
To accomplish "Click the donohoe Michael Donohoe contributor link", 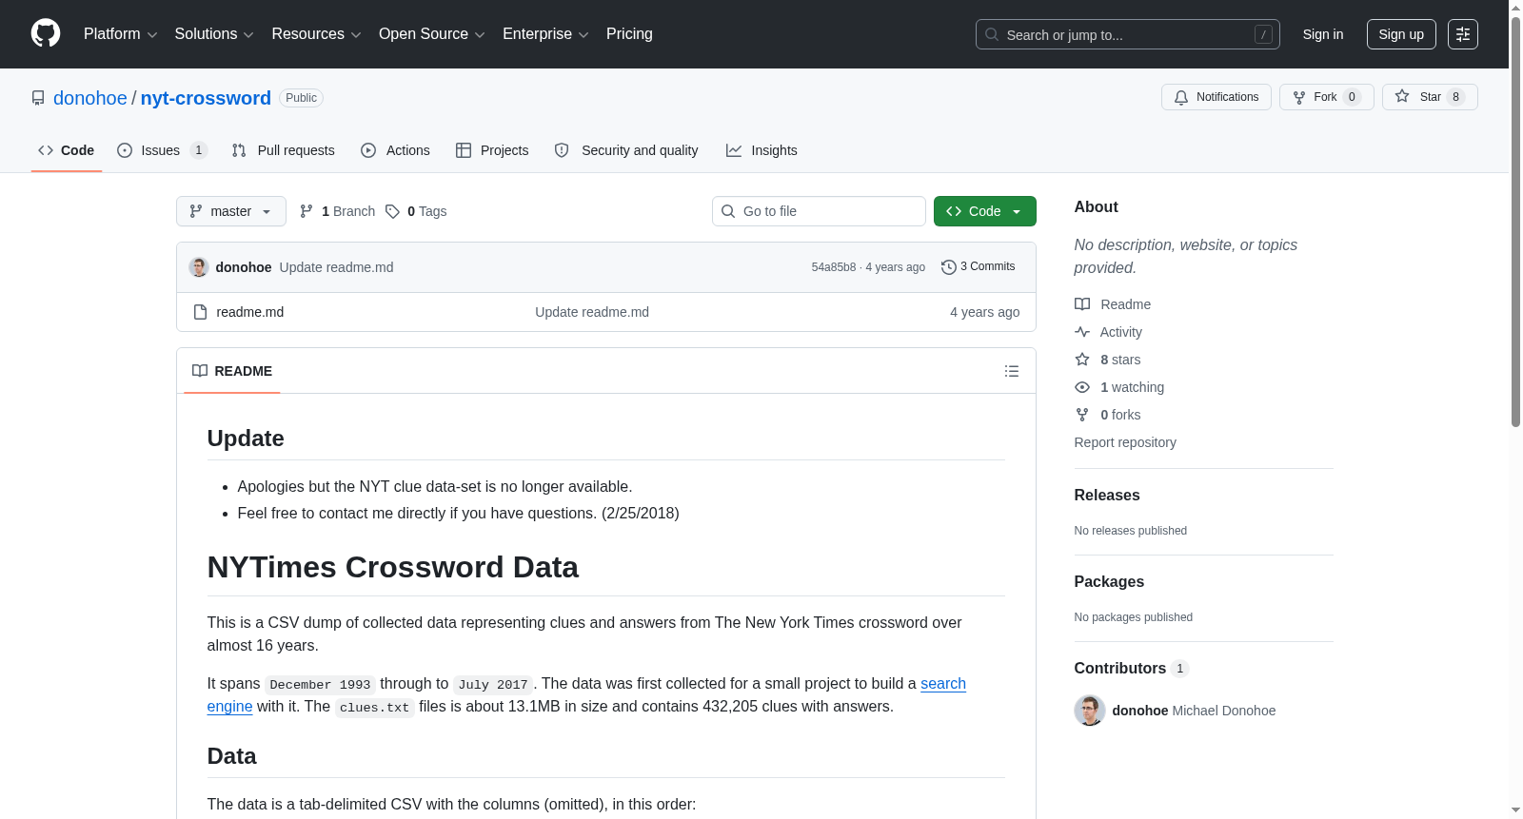I will pyautogui.click(x=1194, y=711).
